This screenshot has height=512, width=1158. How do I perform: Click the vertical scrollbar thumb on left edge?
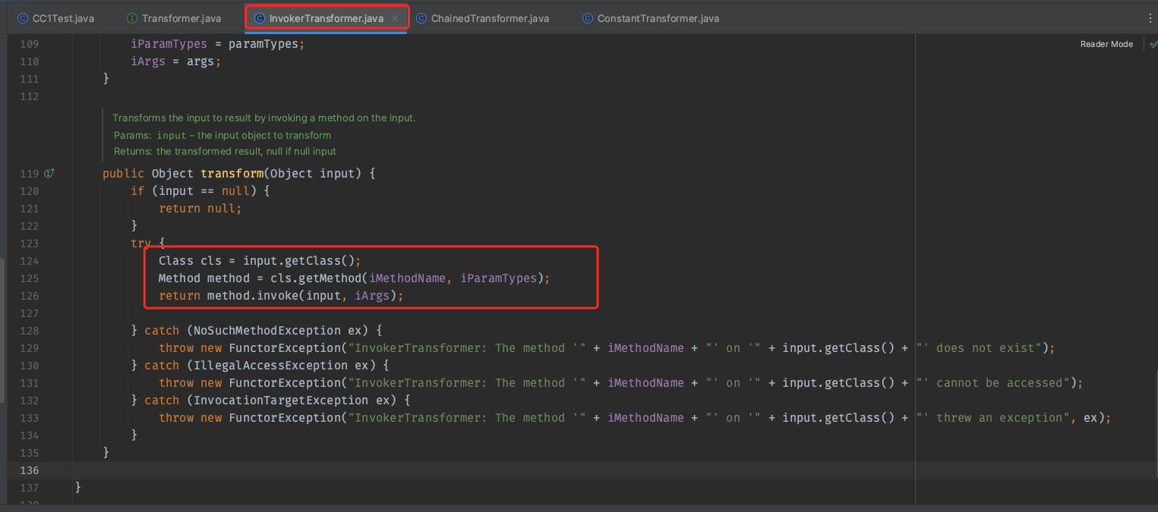pos(2,330)
